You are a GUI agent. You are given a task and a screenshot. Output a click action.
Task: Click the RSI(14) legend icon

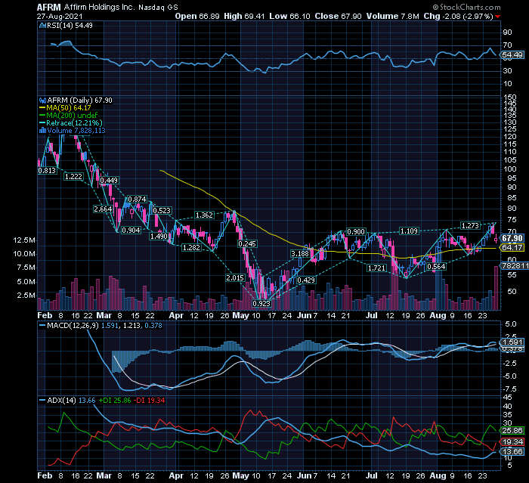(x=42, y=26)
